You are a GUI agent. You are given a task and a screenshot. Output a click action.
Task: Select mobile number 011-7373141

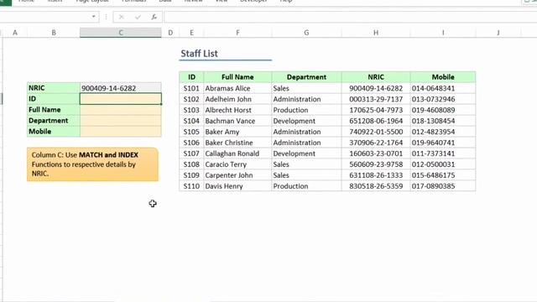[x=443, y=154]
